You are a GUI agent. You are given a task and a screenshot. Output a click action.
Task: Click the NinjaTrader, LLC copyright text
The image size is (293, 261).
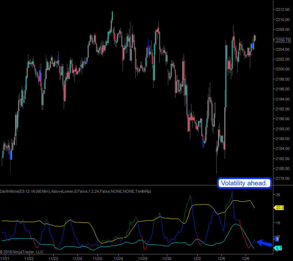[22, 252]
